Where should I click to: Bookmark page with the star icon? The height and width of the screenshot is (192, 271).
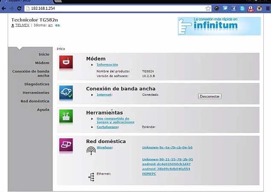pos(208,8)
